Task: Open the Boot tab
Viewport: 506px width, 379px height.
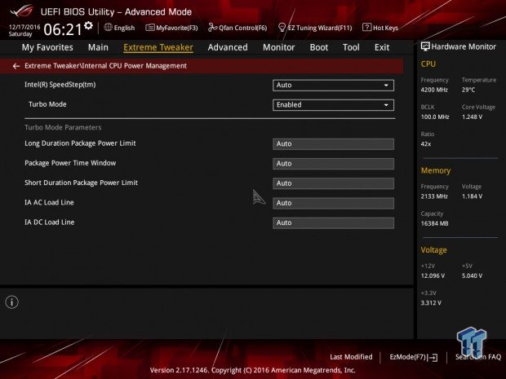Action: (x=319, y=47)
